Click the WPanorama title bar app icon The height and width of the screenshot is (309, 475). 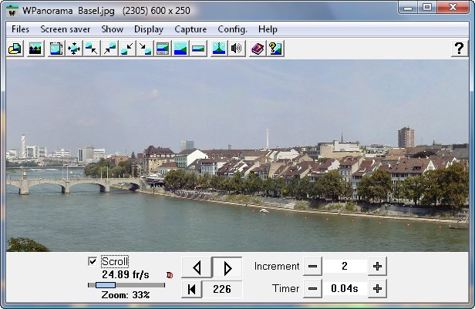[x=12, y=11]
